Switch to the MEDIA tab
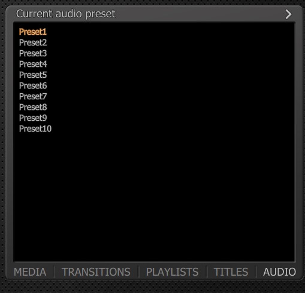Viewport: 305px width, 293px height. (x=30, y=272)
